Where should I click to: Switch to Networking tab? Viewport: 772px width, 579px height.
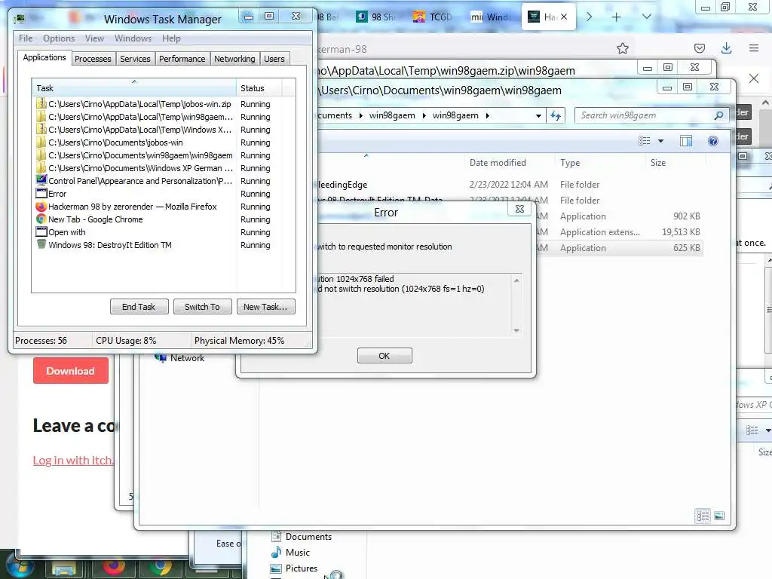coord(234,59)
